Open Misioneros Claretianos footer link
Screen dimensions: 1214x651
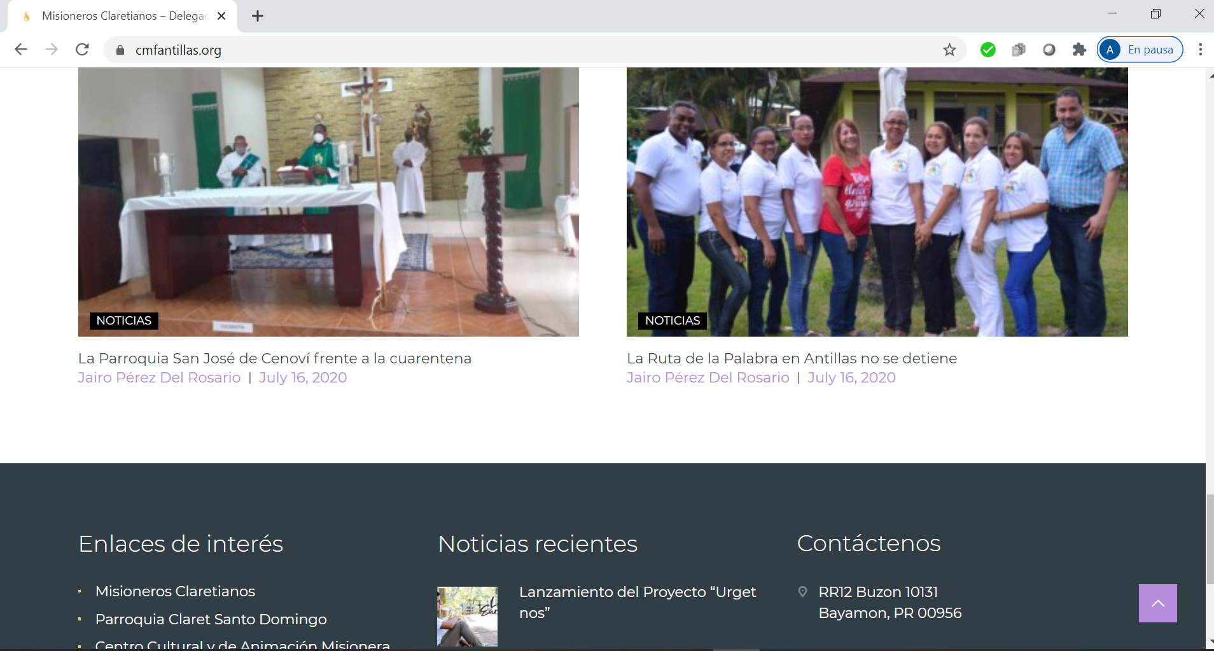point(175,591)
